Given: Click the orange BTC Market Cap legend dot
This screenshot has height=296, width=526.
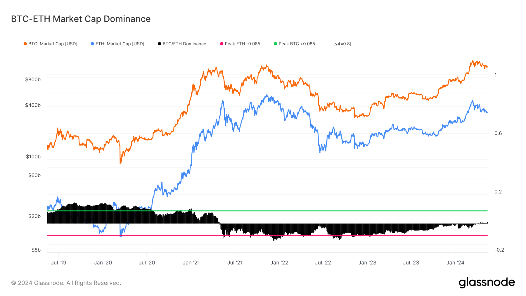Looking at the screenshot, I should point(25,44).
